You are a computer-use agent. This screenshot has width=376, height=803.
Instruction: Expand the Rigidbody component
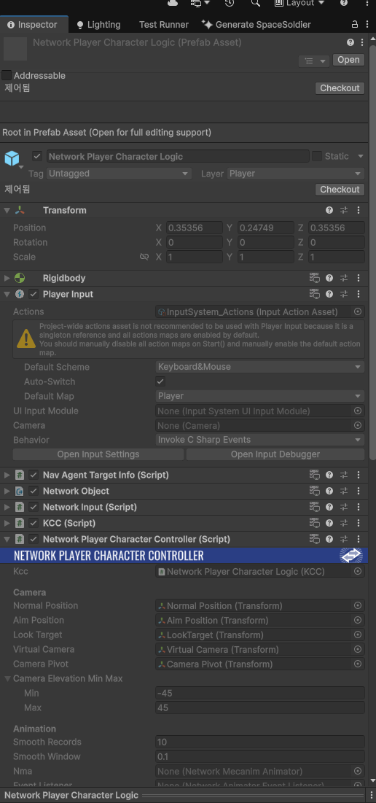7,278
